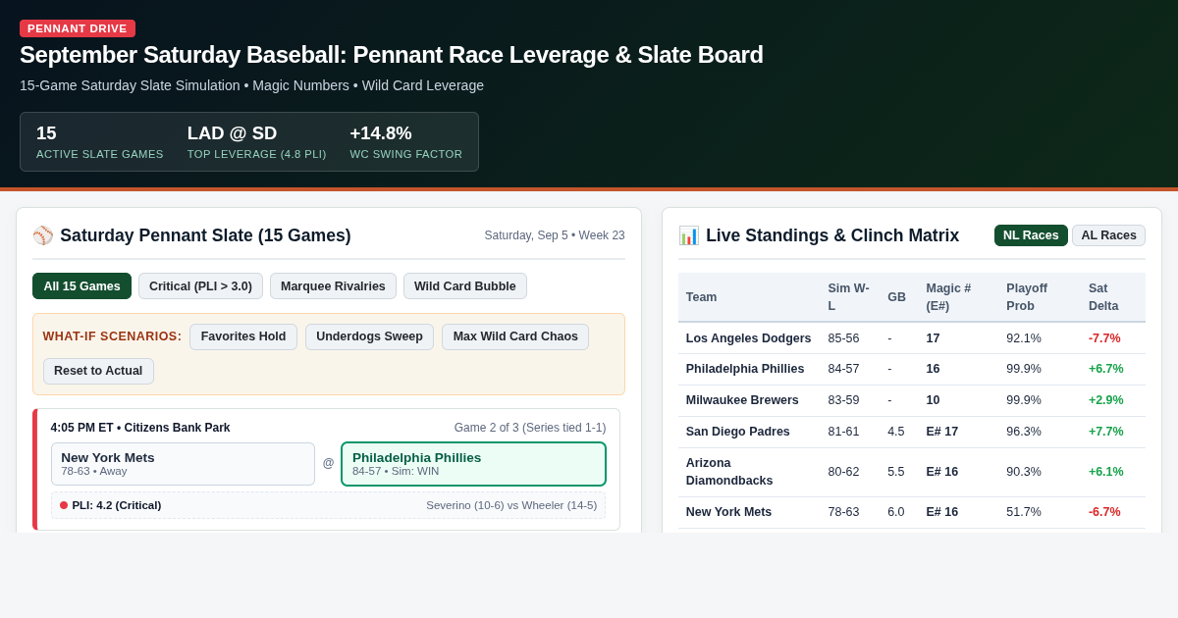The image size is (1178, 618).
Task: Click the GB column header
Action: click(x=899, y=297)
